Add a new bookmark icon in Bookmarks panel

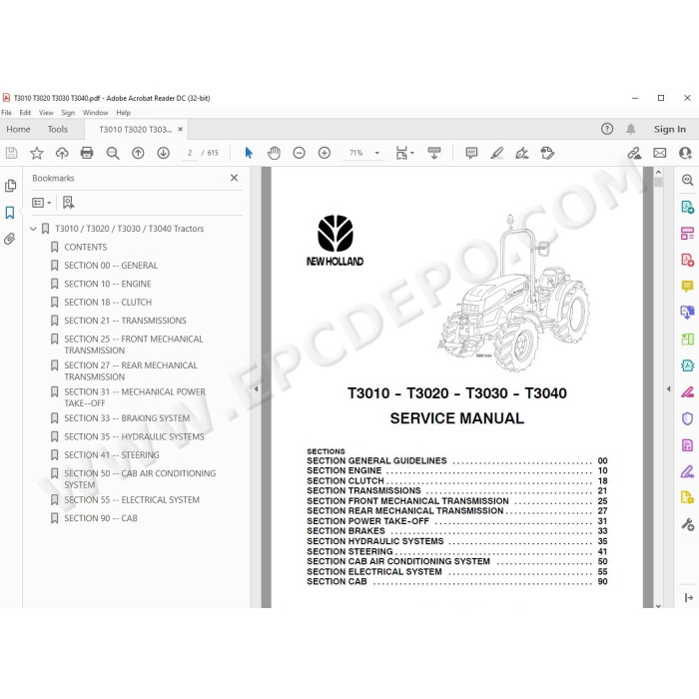[x=68, y=203]
